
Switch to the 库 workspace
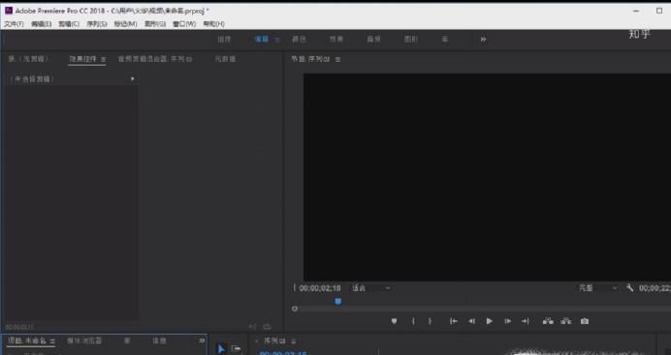pos(445,40)
